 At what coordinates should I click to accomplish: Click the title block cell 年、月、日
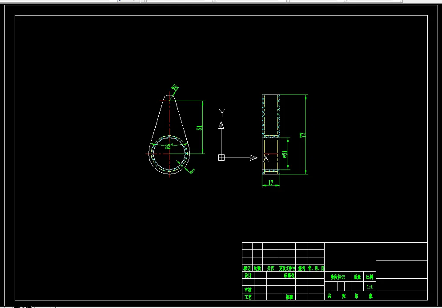(316, 268)
